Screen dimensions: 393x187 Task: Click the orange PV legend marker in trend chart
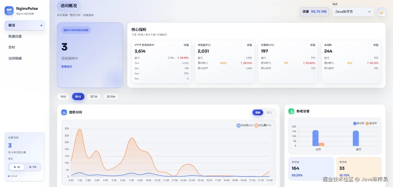coord(256,126)
